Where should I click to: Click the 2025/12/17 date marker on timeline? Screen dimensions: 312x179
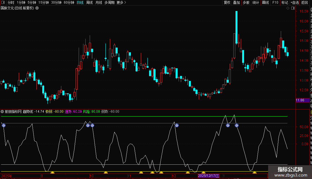209,176
